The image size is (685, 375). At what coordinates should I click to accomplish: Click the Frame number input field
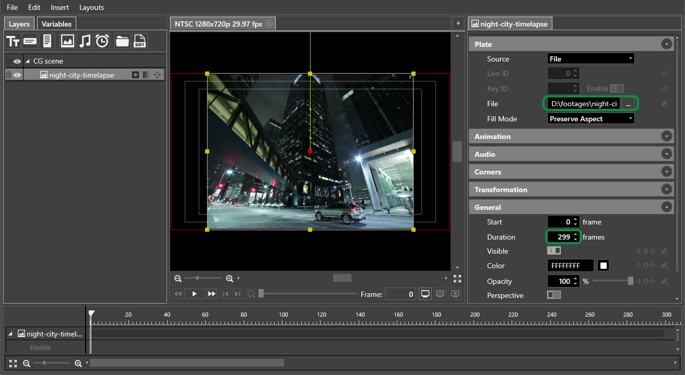(400, 294)
